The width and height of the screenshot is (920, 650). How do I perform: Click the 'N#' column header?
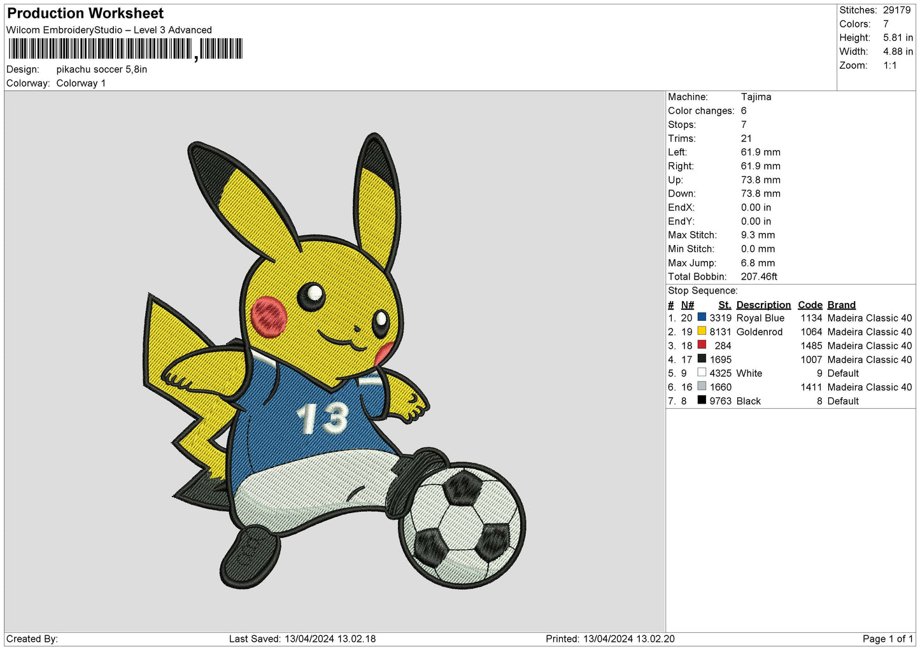coord(688,305)
